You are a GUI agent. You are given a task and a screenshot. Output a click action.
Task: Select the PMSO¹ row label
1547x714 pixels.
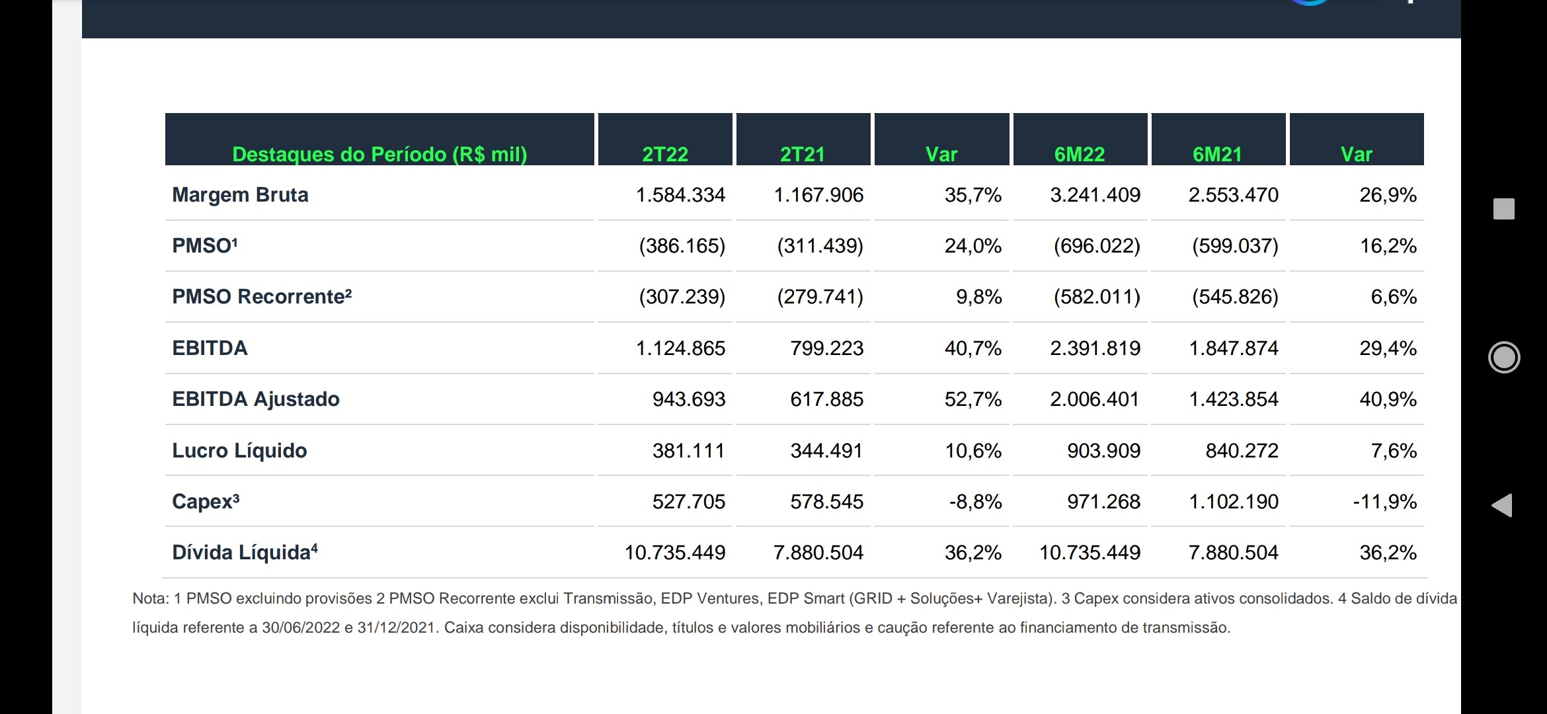tap(205, 246)
